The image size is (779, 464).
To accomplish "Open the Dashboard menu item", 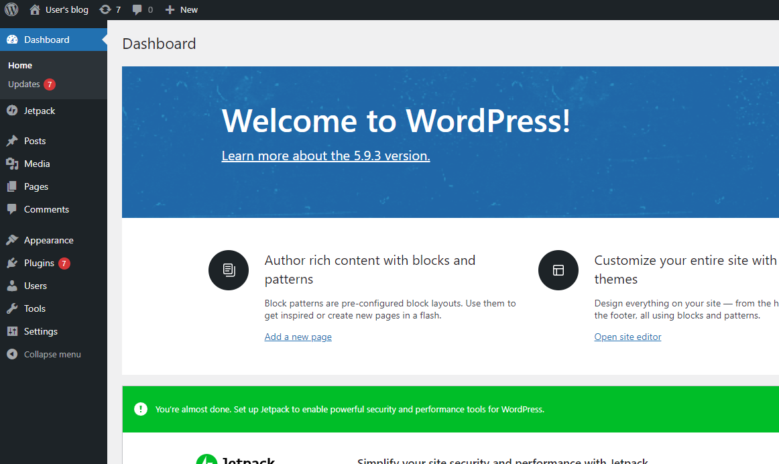I will point(53,40).
